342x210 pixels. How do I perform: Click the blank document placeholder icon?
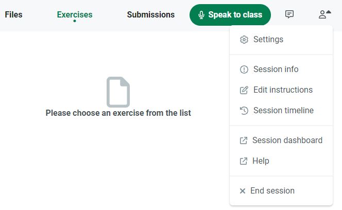pyautogui.click(x=118, y=92)
